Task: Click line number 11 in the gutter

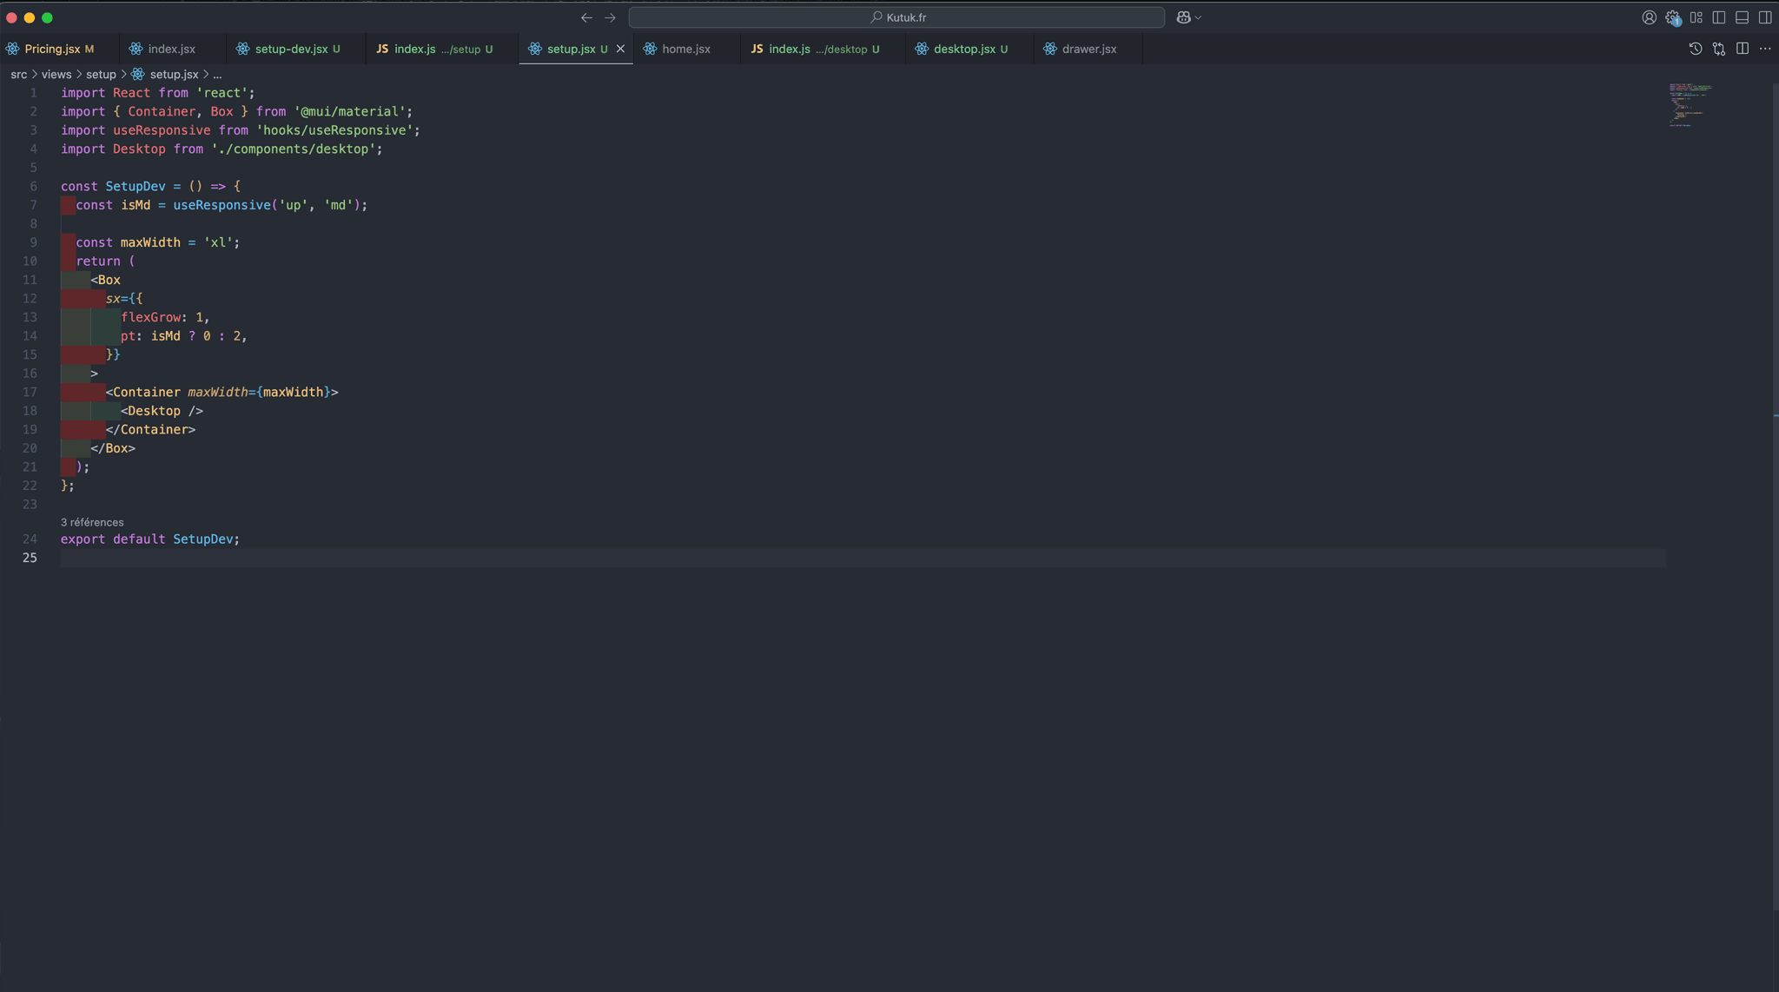Action: 30,280
